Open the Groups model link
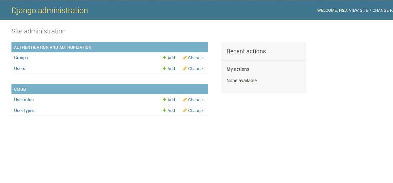 point(21,58)
